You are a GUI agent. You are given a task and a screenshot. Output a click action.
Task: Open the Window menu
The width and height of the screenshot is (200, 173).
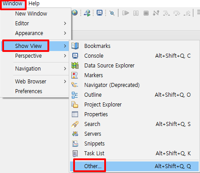click(12, 4)
